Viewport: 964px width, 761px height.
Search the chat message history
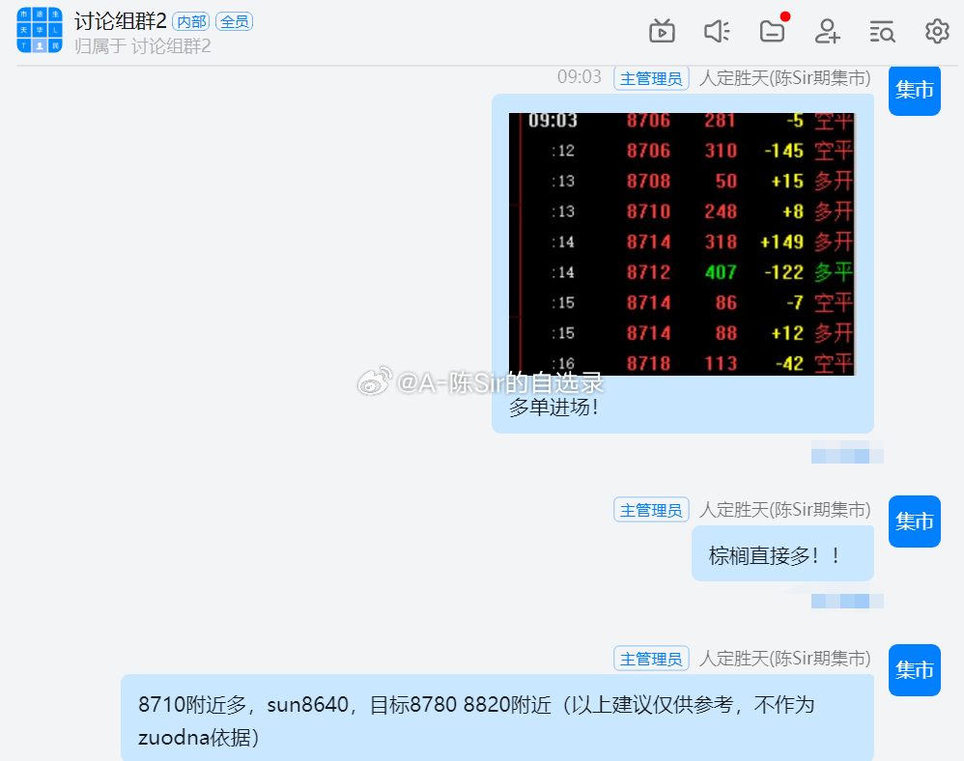click(x=882, y=31)
